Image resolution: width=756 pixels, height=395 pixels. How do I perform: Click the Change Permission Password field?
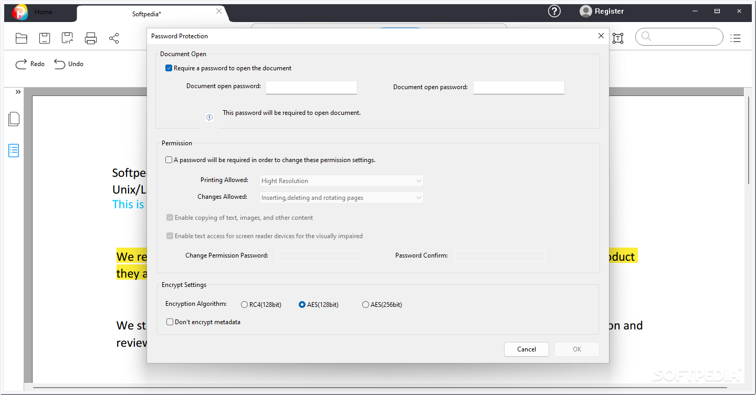pyautogui.click(x=321, y=256)
